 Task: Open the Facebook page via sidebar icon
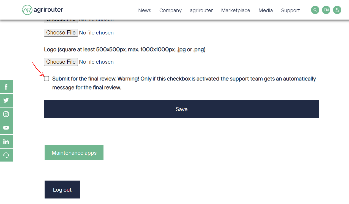[x=6, y=87]
